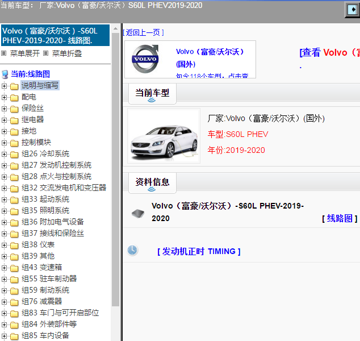Expand the 说明与缩写 tree node

pos(4,86)
